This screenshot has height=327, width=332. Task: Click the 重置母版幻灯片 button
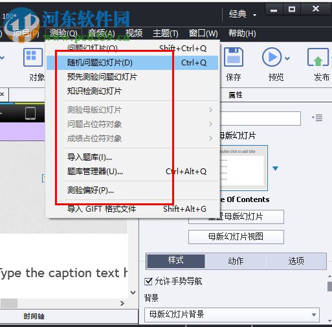point(236,217)
